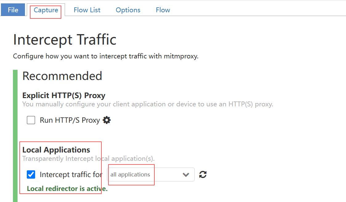Enable the Run HTTP/S Proxy checkbox

[x=31, y=120]
